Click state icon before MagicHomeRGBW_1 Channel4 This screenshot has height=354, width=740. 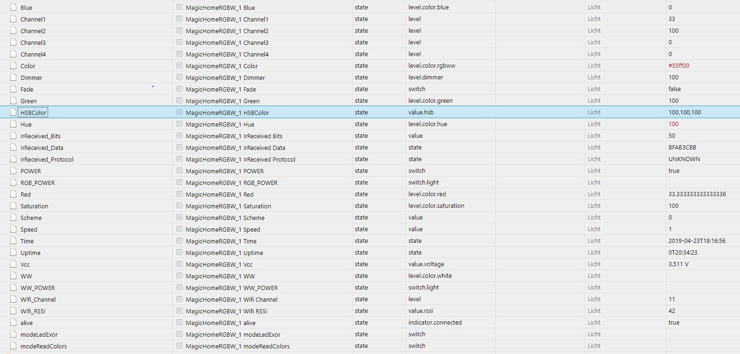179,54
